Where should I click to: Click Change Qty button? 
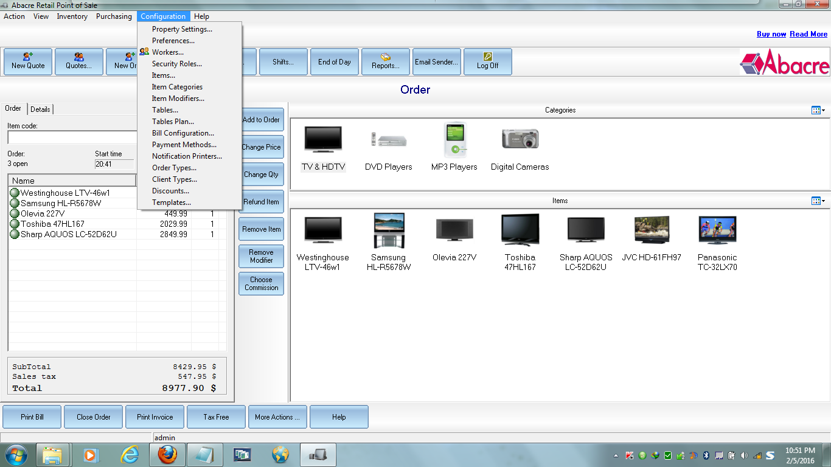pos(262,175)
